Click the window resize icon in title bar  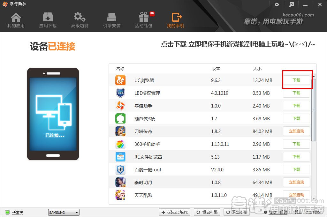click(291, 4)
